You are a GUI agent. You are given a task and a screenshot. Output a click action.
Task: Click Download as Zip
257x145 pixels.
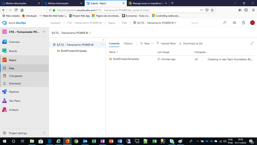click(190, 44)
